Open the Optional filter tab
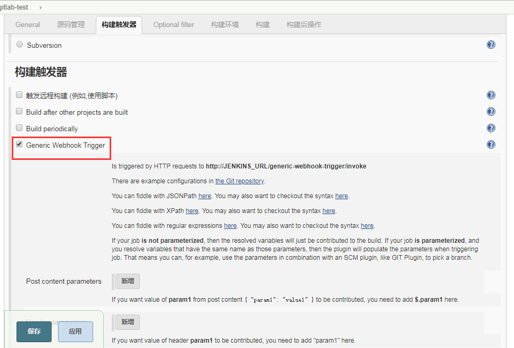Screen dimensions: 514x348 click(173, 24)
